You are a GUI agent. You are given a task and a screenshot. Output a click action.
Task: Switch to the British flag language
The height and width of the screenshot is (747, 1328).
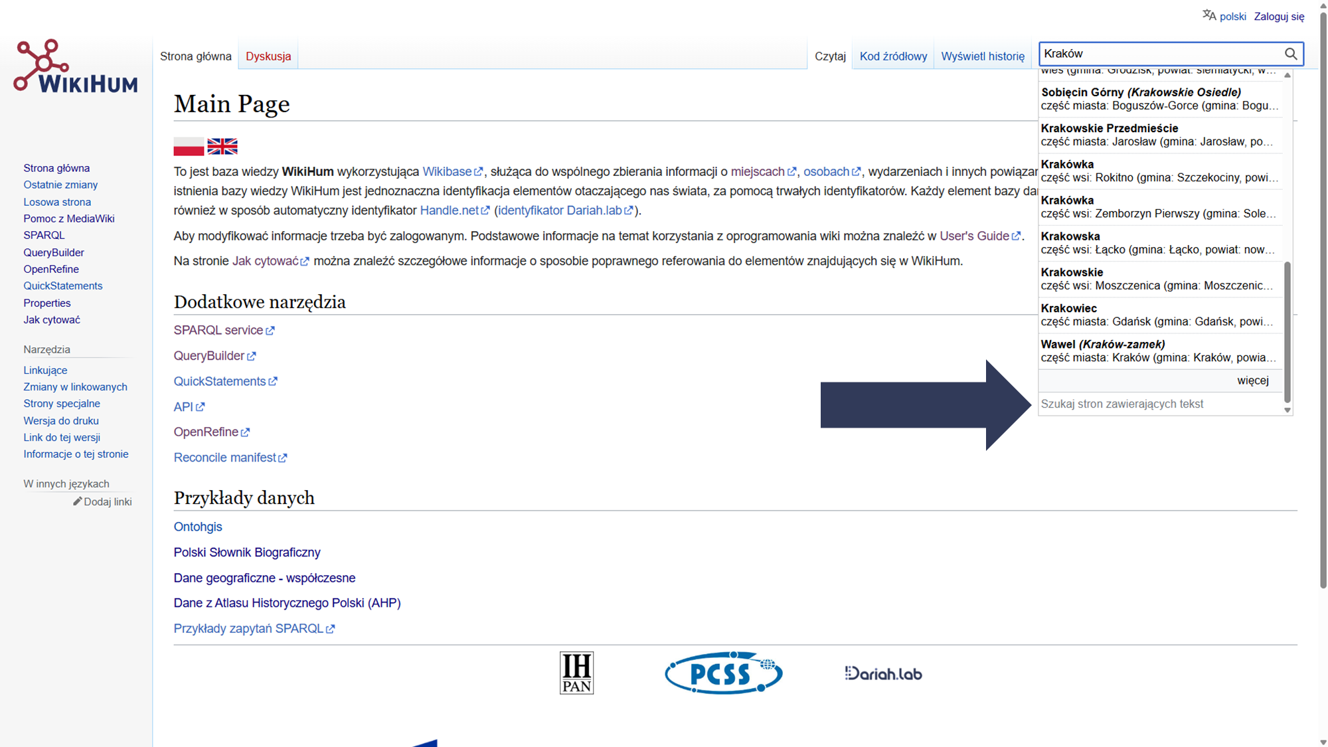tap(222, 146)
